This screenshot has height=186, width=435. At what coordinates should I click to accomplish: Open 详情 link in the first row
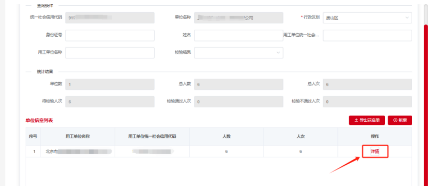coord(375,152)
